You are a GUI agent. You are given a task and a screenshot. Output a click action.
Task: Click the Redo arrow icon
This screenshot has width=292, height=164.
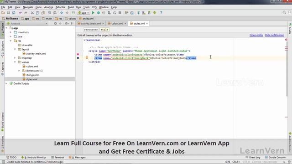26,13
